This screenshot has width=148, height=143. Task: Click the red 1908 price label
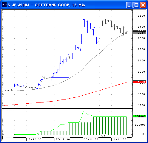click(139, 82)
